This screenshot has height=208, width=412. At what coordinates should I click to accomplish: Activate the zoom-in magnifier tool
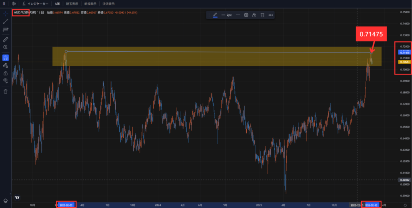[x=6, y=47]
